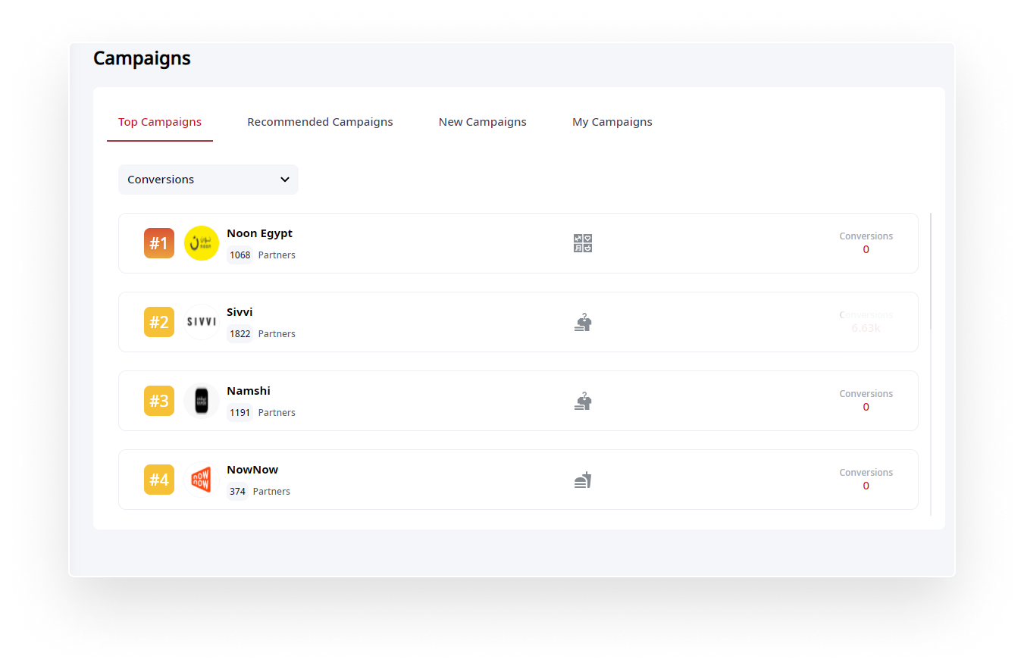Click the 374 partners count
1024x672 pixels.
tap(237, 492)
